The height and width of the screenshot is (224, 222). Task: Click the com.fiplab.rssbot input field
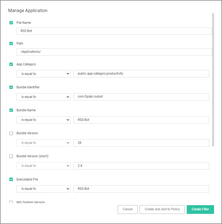141,97
